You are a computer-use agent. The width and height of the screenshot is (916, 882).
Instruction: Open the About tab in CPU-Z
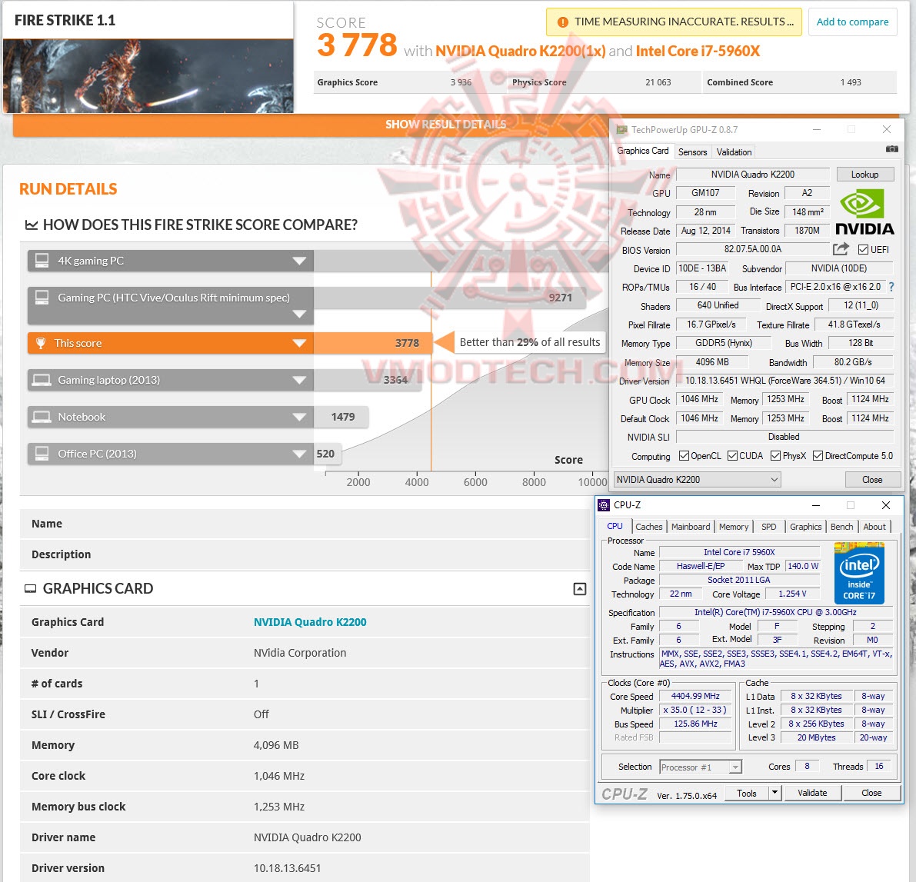(874, 526)
